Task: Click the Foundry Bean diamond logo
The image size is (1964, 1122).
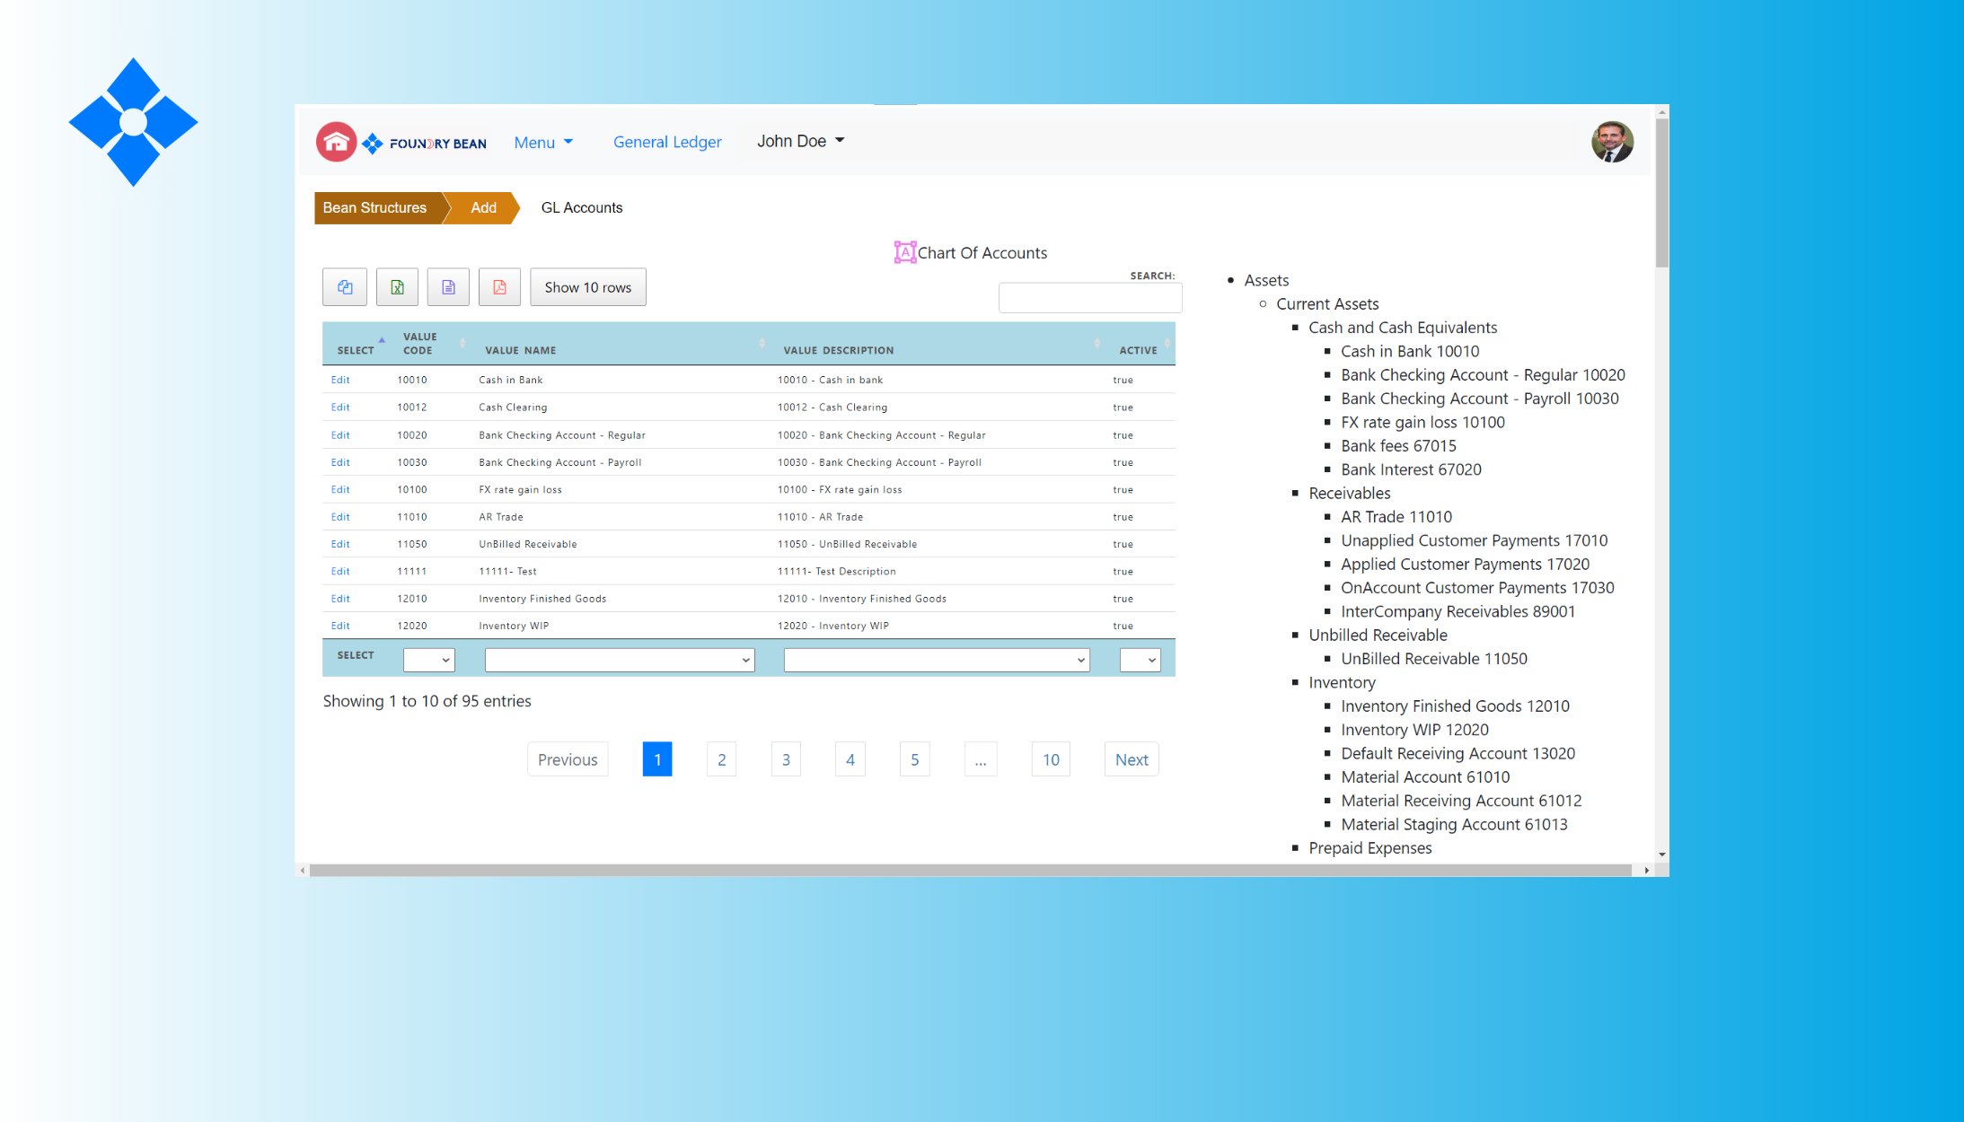Action: 371,141
